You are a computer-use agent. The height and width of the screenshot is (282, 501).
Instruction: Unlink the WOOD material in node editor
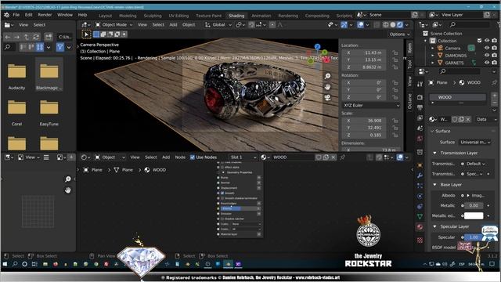pyautogui.click(x=333, y=157)
